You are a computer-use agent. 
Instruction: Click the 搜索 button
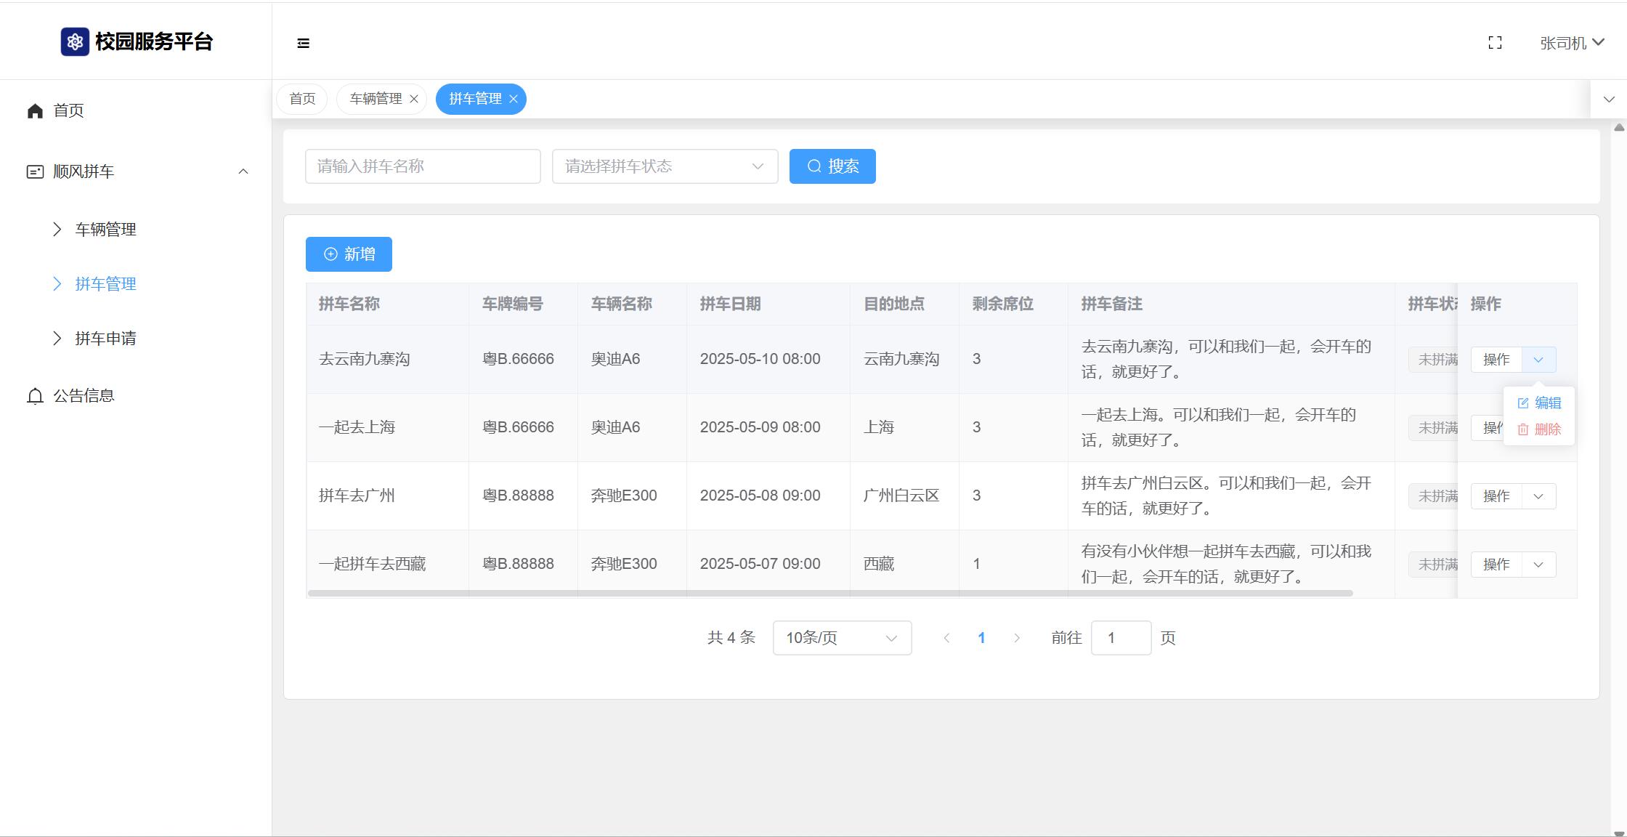point(832,166)
